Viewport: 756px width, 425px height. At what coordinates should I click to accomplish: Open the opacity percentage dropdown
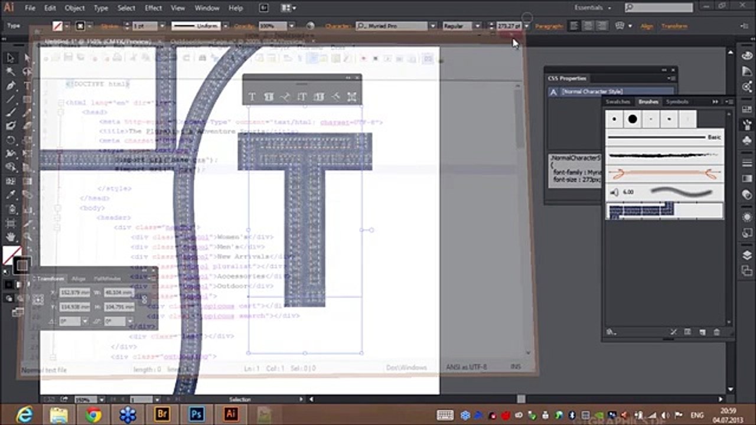(x=291, y=26)
